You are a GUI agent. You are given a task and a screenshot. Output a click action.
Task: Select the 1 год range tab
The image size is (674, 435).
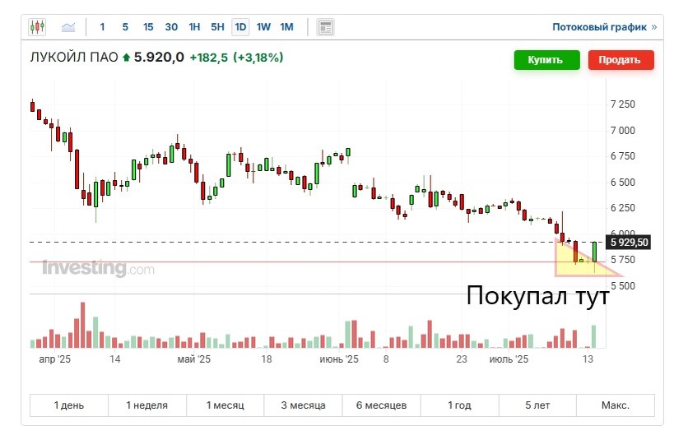(459, 405)
